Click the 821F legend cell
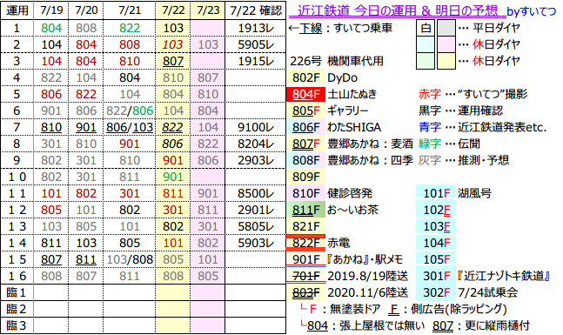Viewport: 563px width, 335px height. point(306,226)
